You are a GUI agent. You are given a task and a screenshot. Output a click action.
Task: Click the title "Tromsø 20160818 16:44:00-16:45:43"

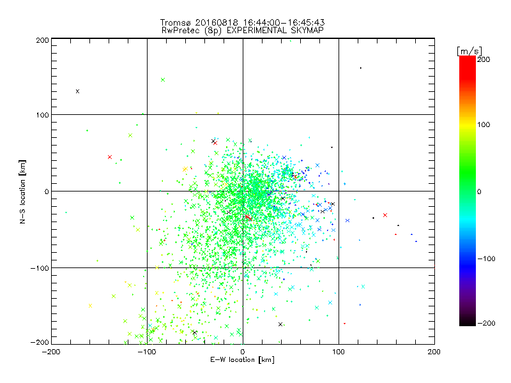point(243,22)
